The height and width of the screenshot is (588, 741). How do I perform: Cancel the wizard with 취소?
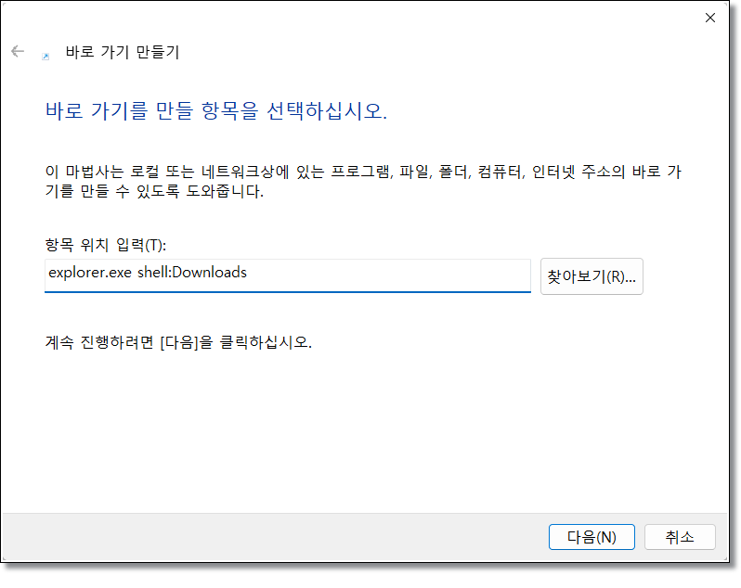[680, 537]
